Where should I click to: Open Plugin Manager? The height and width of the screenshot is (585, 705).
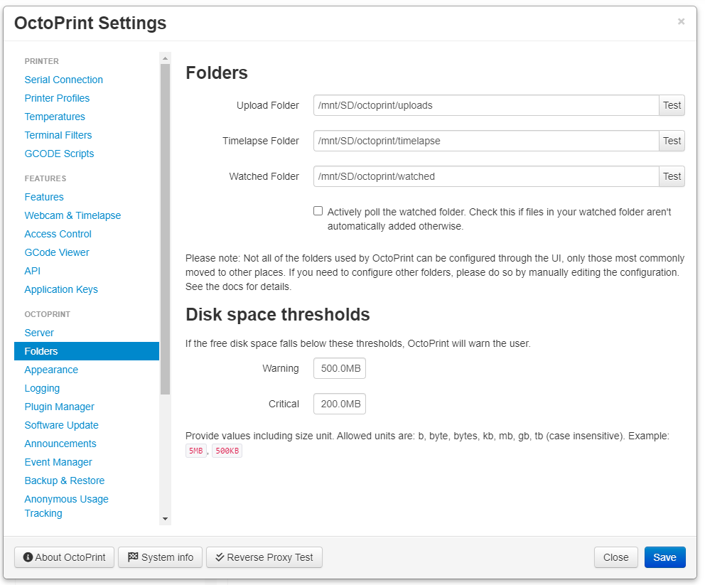click(60, 407)
